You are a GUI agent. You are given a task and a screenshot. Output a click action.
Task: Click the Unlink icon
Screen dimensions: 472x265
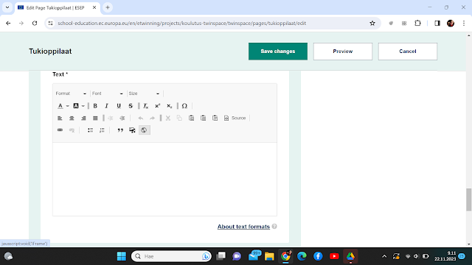(72, 130)
